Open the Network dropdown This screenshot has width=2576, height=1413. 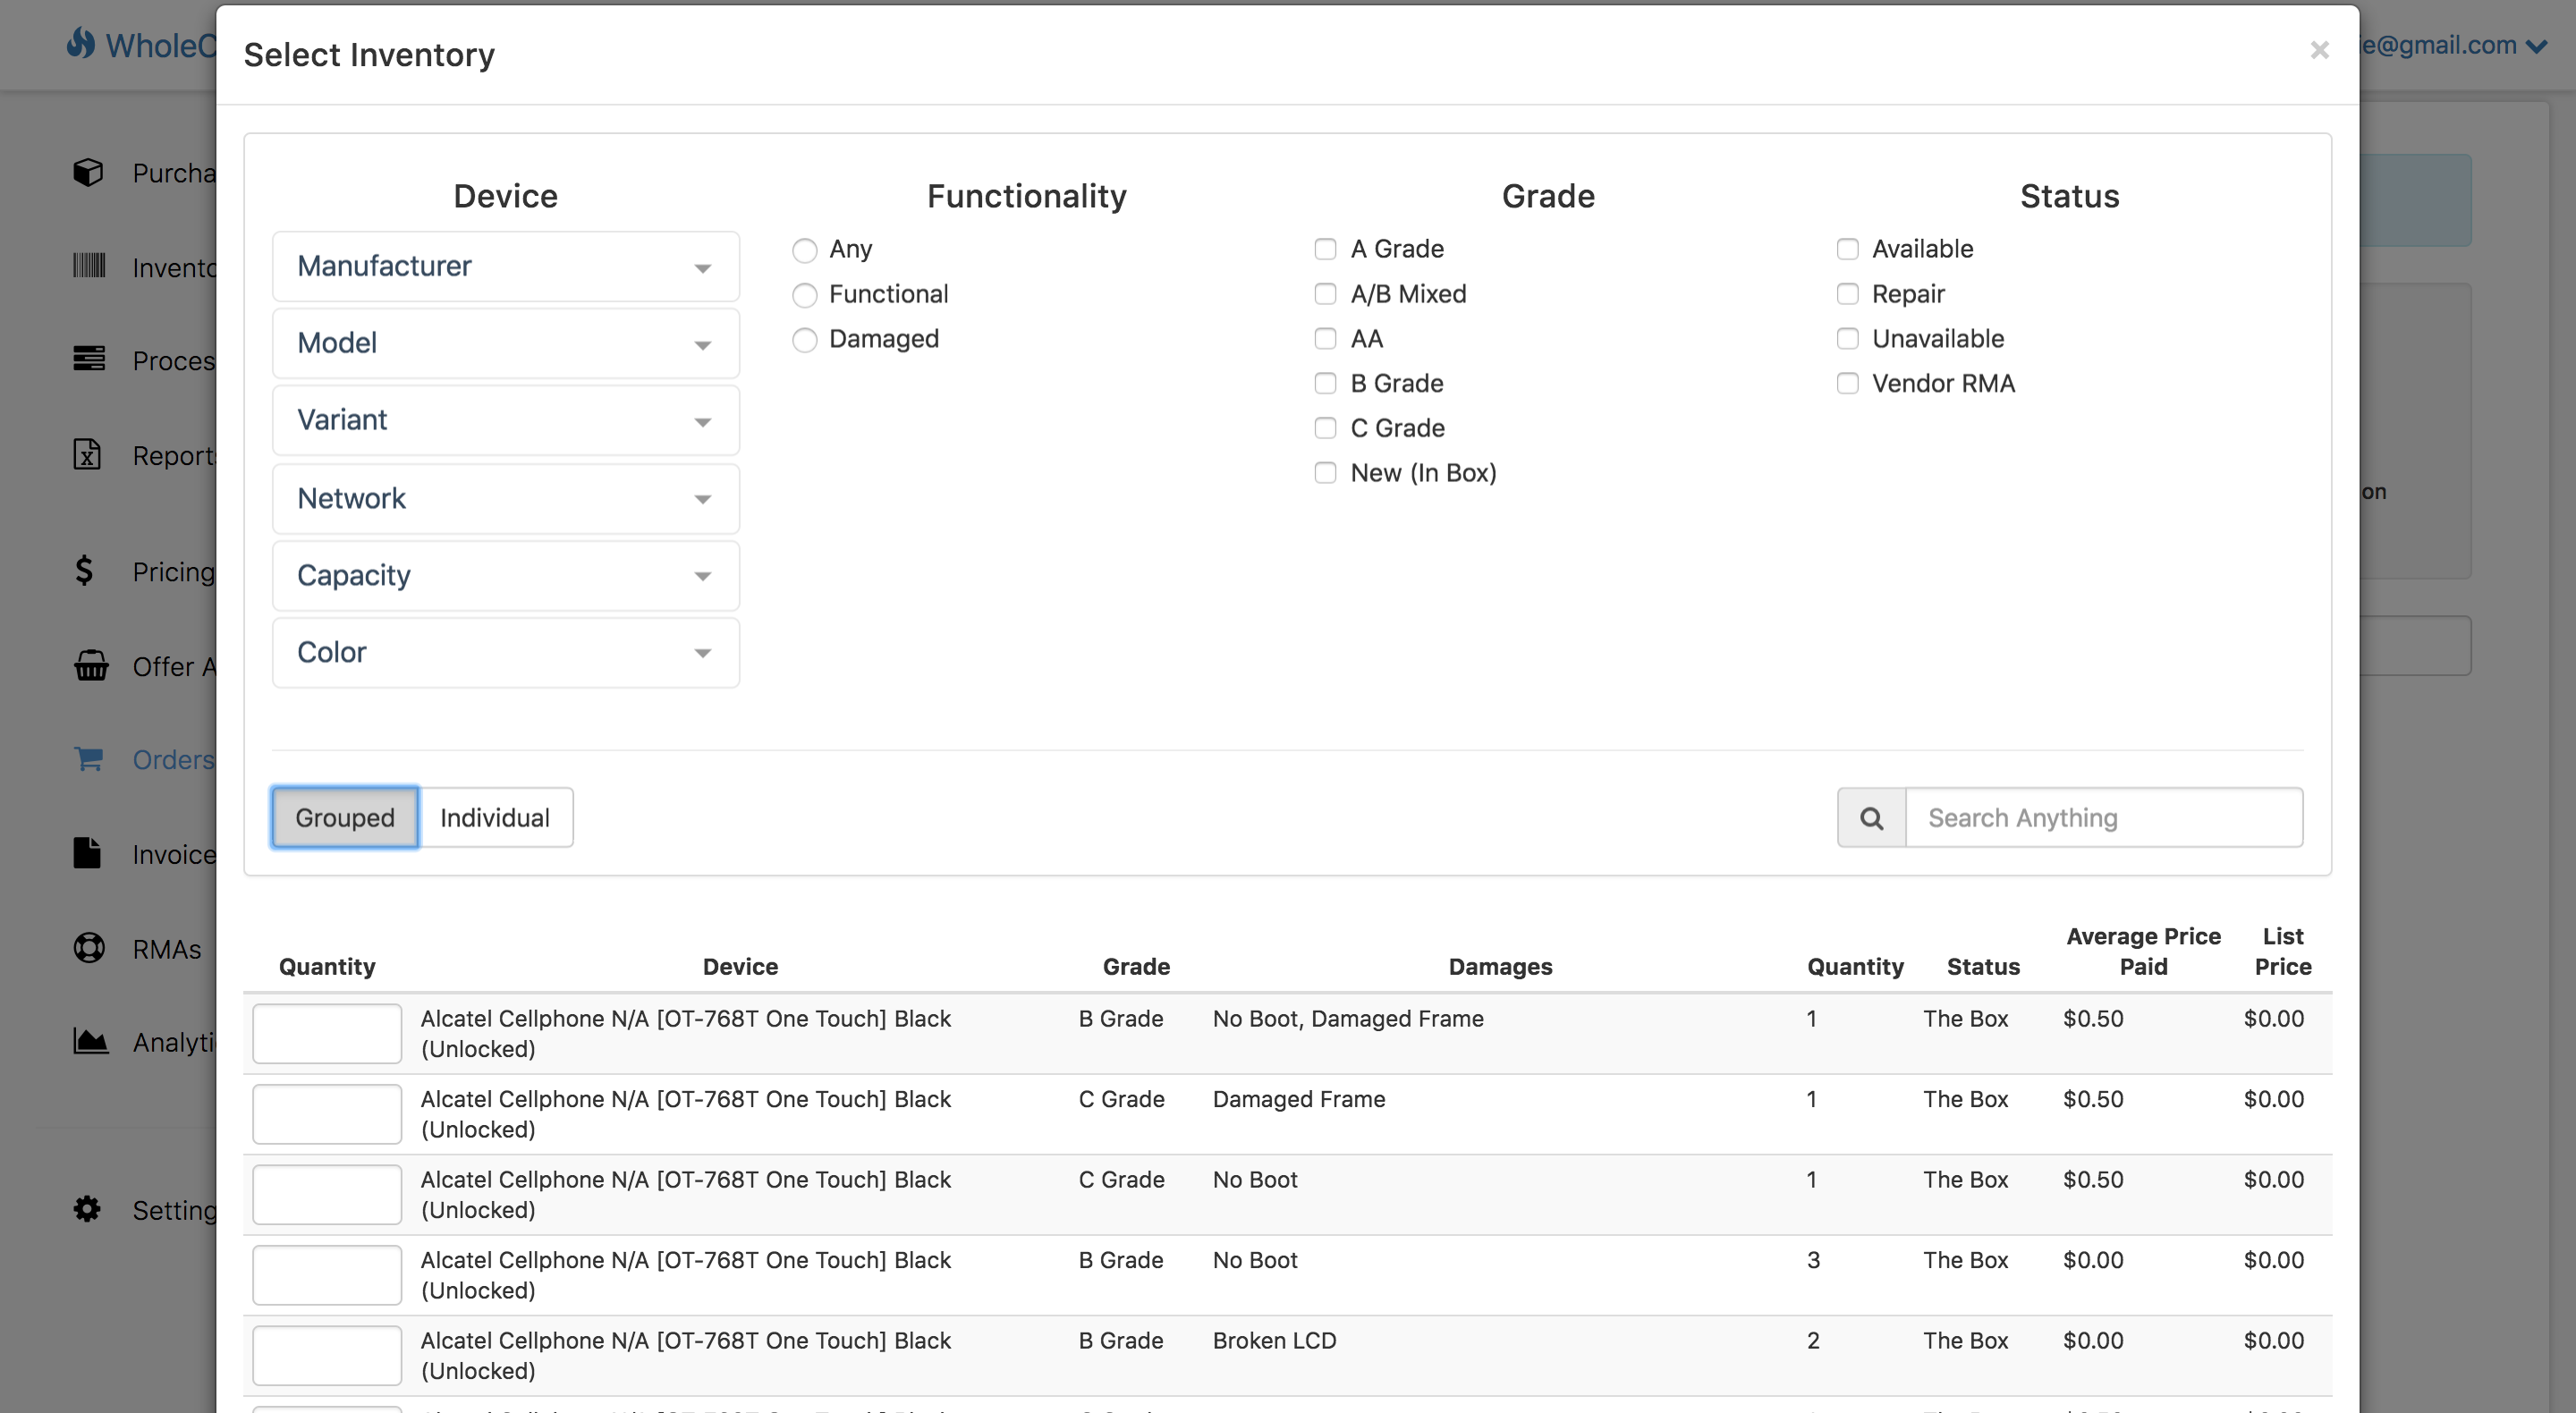click(505, 498)
